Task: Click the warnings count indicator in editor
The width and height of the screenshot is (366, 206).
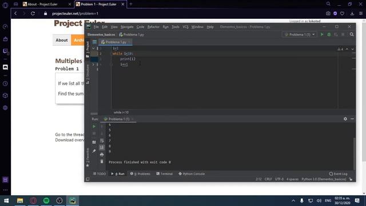Action: point(340,49)
